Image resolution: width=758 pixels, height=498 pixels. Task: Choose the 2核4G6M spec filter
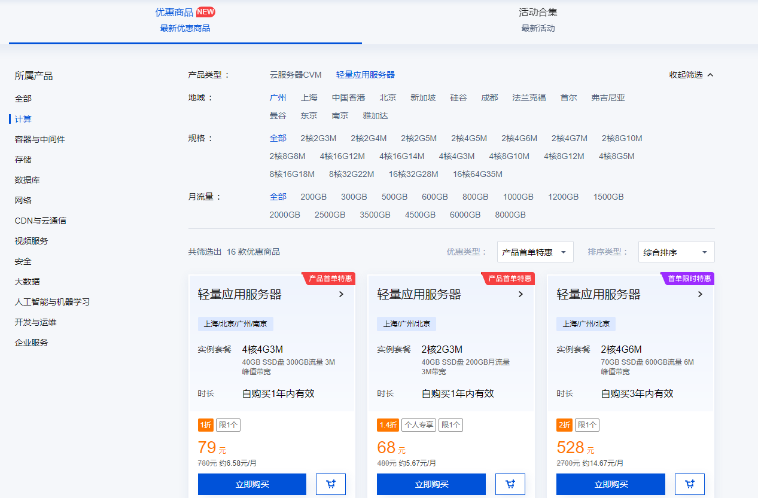pyautogui.click(x=519, y=138)
